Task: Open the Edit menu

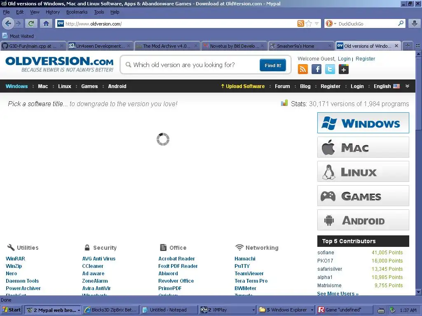Action: coord(20,12)
